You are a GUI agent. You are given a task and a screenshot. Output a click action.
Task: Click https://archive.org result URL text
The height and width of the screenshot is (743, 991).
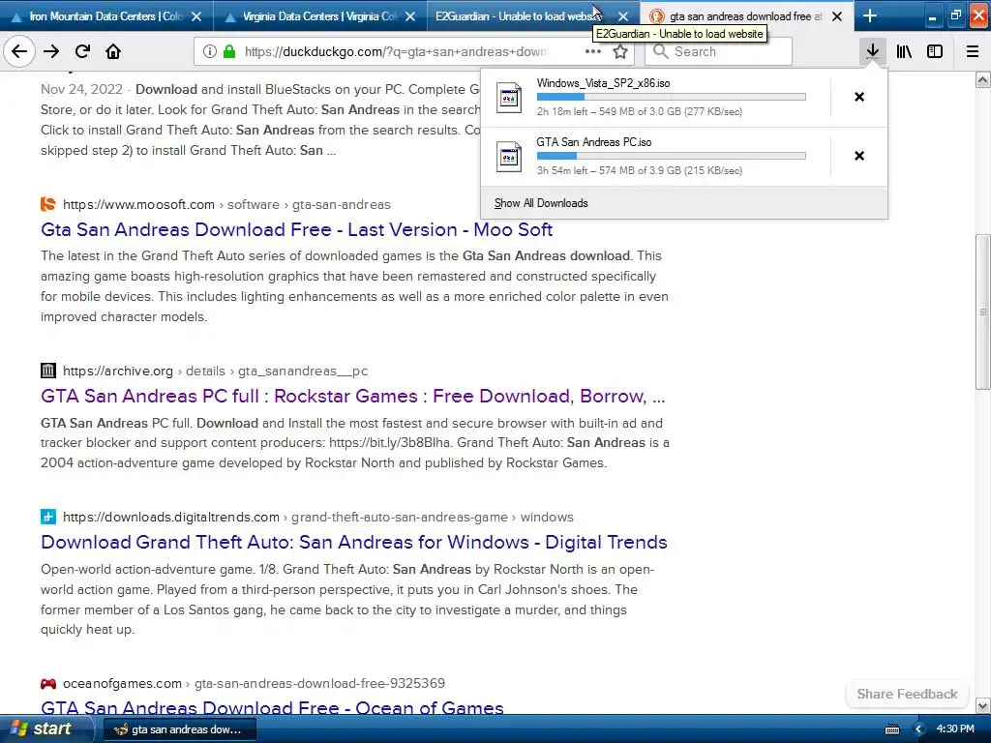216,371
